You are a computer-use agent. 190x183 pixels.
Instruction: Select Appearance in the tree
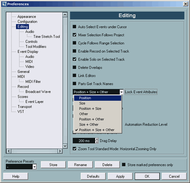click(27, 16)
